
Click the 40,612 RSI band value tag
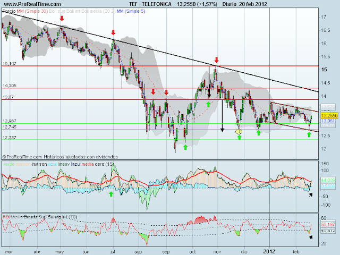coord(328,231)
